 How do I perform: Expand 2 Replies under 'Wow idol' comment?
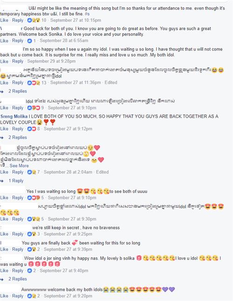(x=17, y=279)
